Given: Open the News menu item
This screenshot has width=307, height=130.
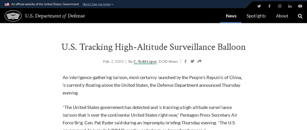Looking at the screenshot, I should [x=231, y=16].
